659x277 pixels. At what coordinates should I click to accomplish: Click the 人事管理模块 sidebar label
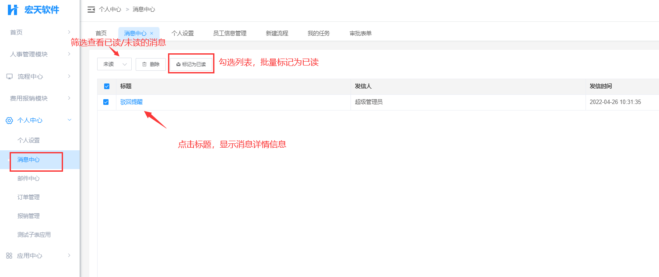(29, 54)
